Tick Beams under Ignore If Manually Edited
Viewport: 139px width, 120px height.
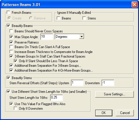point(58,18)
